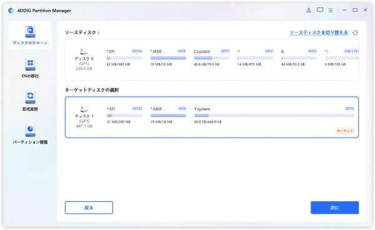Select target *:EFI partition usage bar
Image resolution: width=375 pixels, height=230 pixels.
[124, 115]
